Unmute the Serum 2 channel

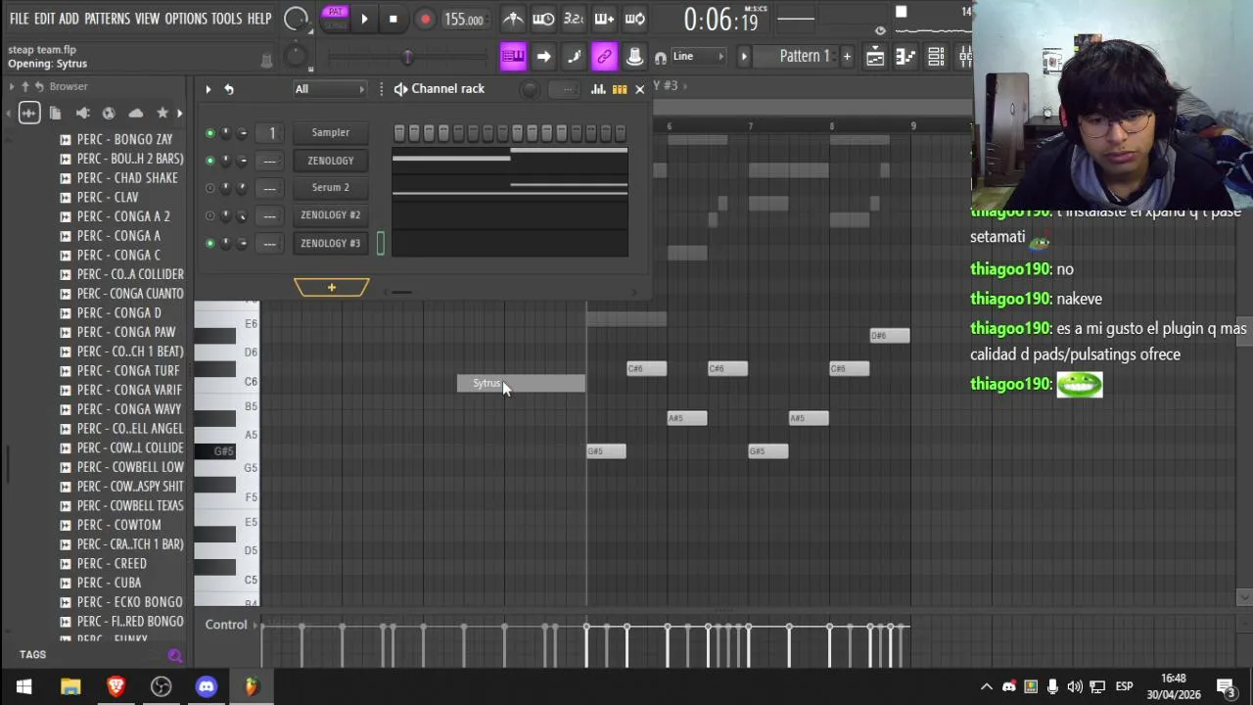[209, 188]
